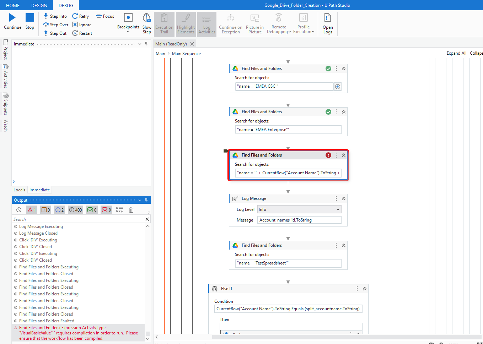The height and width of the screenshot is (344, 483).
Task: Toggle warning messages filter in Output
Action: (x=45, y=210)
